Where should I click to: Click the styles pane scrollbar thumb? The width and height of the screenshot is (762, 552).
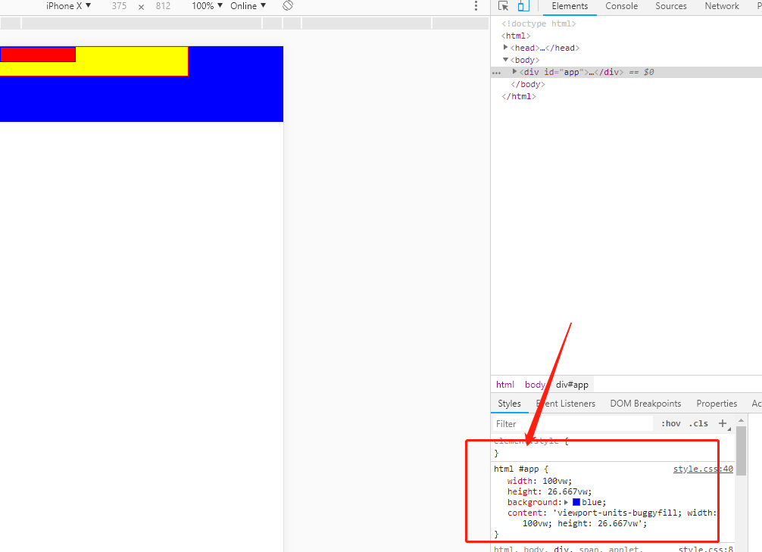click(741, 451)
